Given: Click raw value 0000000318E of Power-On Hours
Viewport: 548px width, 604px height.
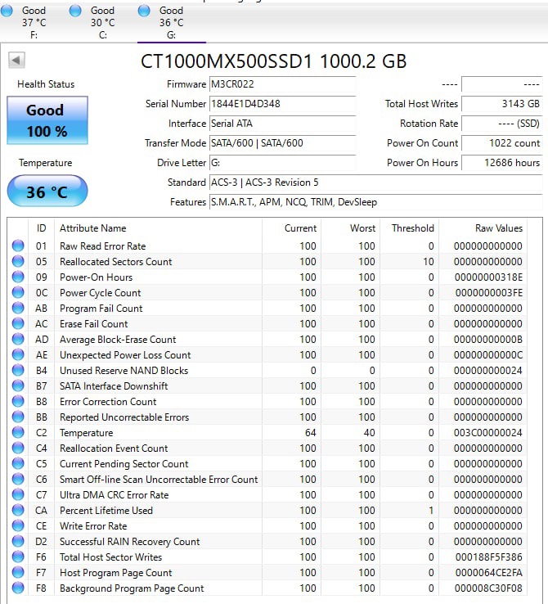Looking at the screenshot, I should 488,277.
